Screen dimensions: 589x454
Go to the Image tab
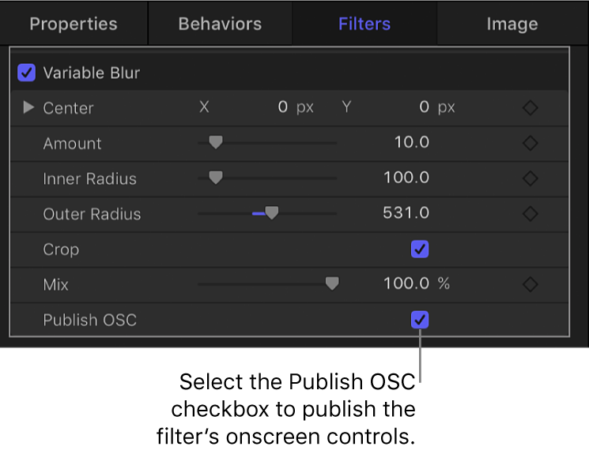(512, 24)
